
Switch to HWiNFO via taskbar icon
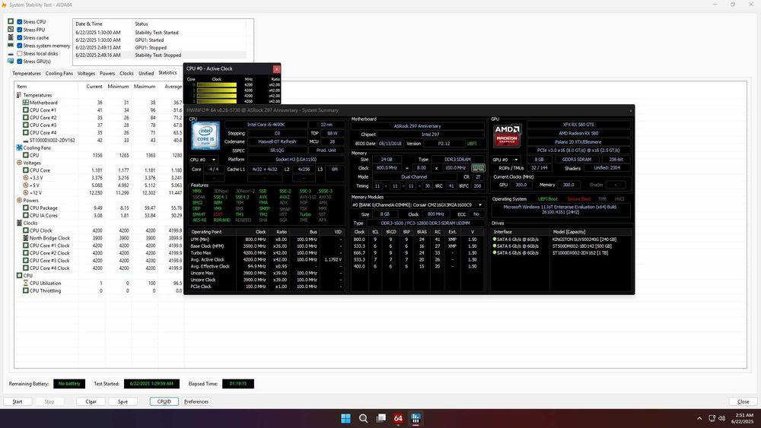tap(416, 418)
